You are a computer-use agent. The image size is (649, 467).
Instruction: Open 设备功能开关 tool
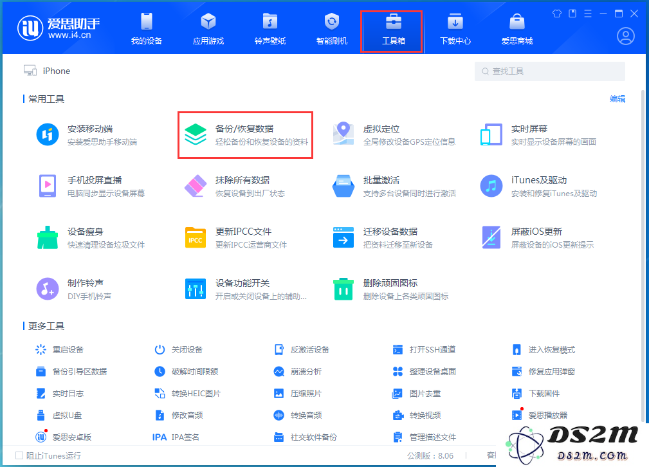point(246,289)
